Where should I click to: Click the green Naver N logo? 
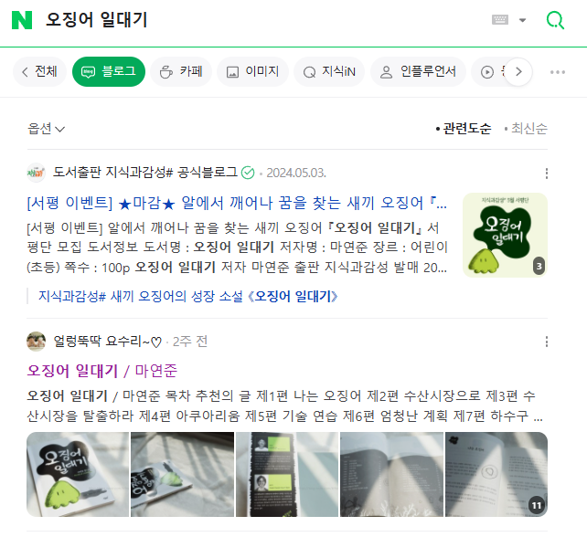[22, 20]
